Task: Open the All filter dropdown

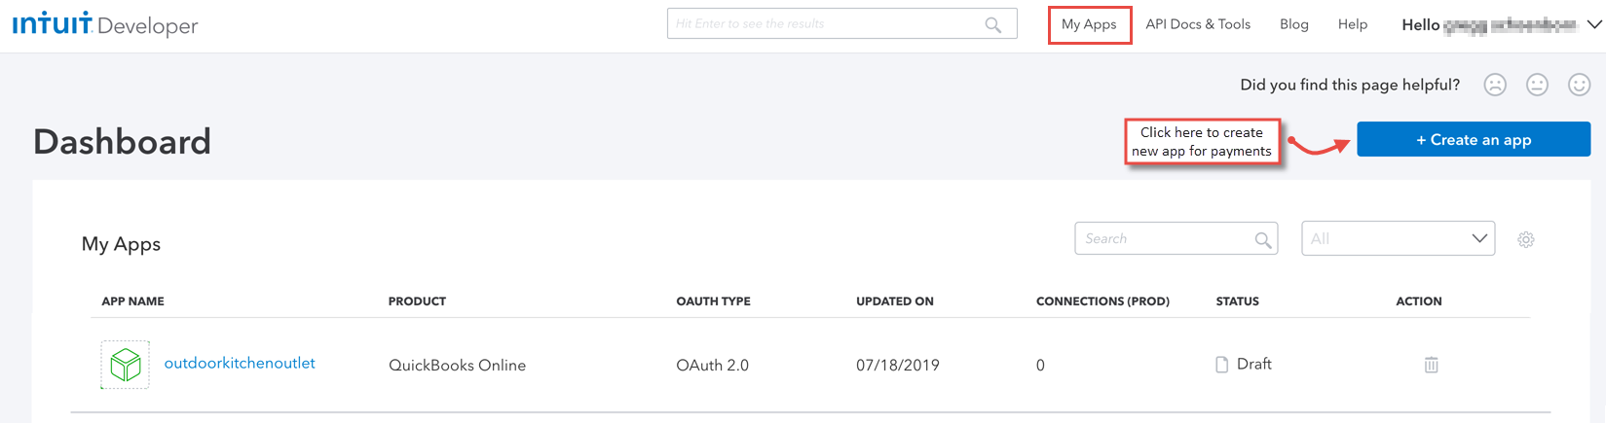Action: 1398,238
